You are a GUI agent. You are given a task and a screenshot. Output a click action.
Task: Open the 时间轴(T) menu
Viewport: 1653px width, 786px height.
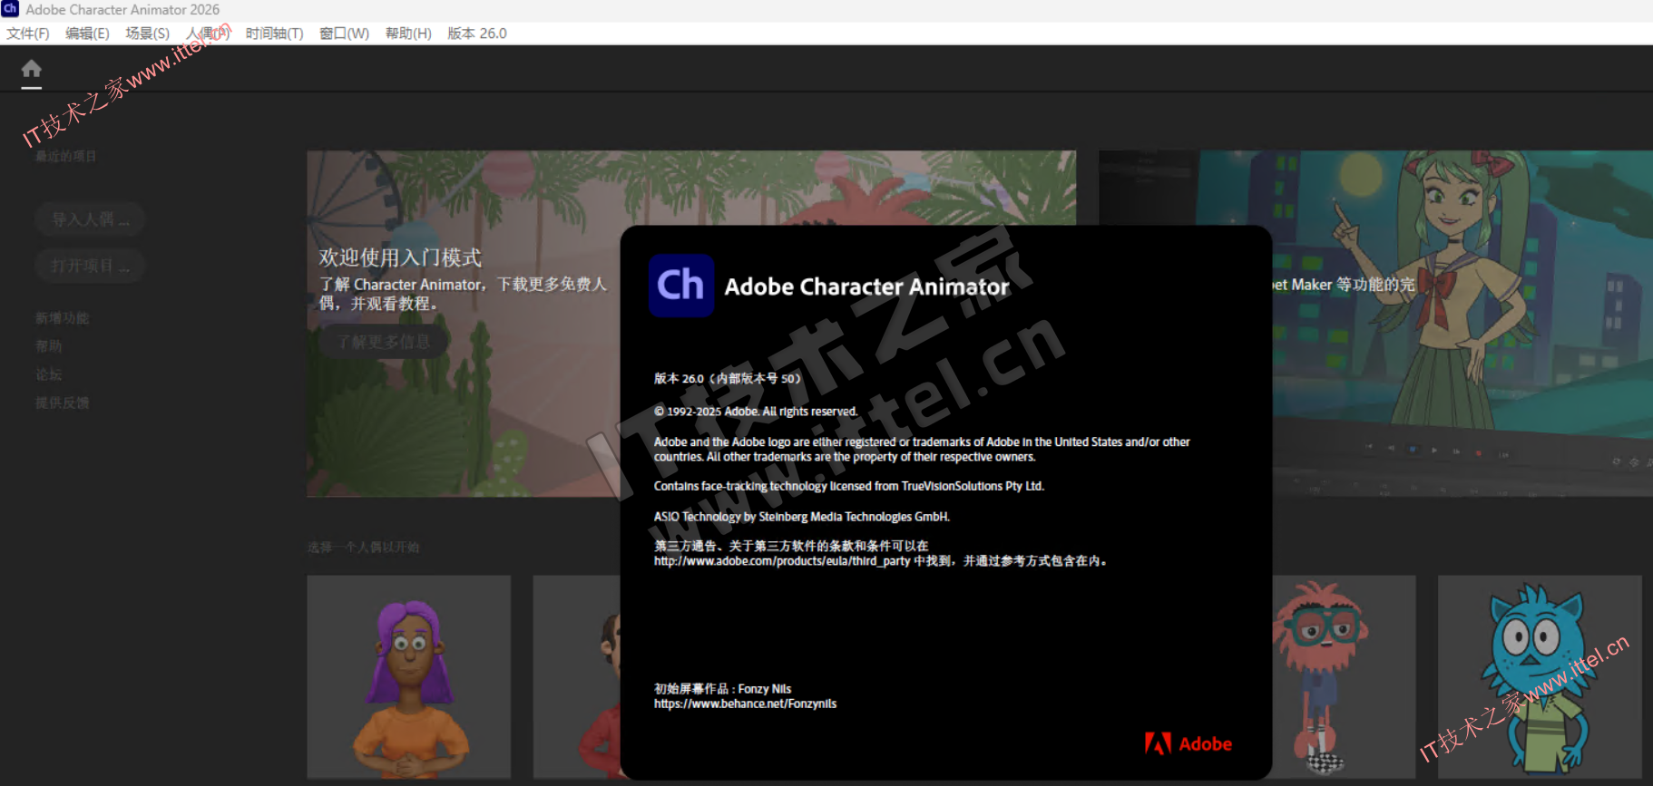tap(274, 34)
